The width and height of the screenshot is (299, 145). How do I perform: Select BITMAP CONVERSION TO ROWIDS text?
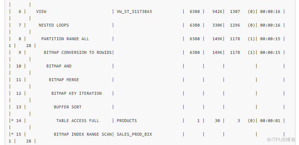coord(78,52)
